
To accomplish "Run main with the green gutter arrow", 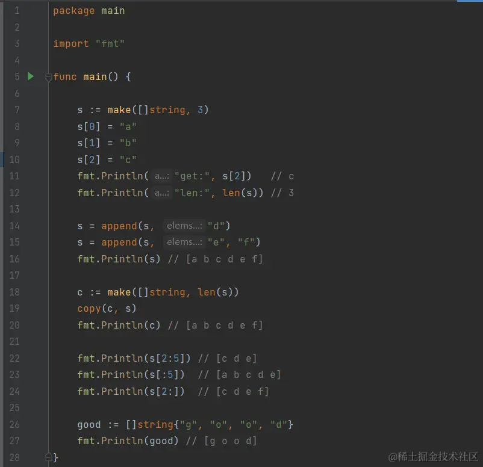I will coord(31,76).
